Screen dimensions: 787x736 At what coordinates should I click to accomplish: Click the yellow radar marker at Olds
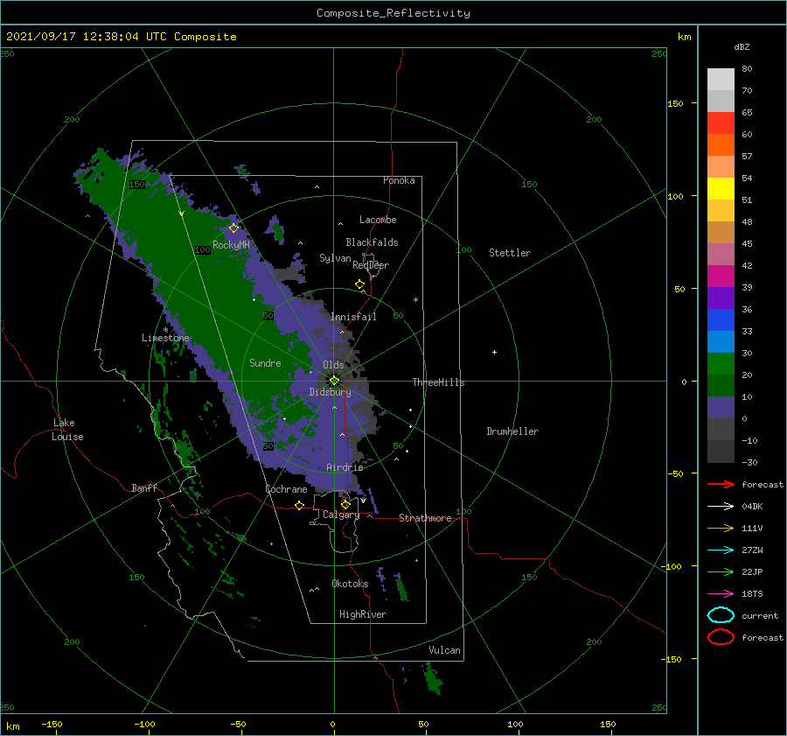[334, 381]
